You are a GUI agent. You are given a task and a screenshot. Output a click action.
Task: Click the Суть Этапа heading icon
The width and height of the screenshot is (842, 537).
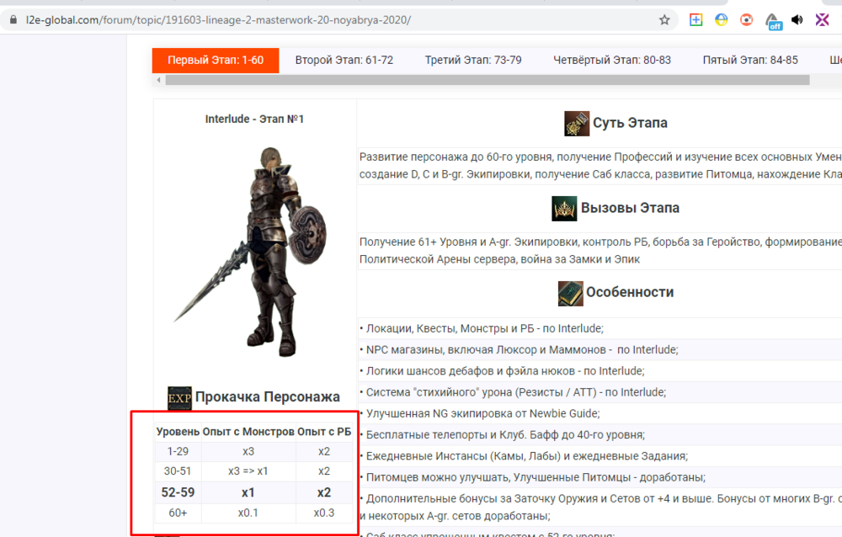(577, 123)
